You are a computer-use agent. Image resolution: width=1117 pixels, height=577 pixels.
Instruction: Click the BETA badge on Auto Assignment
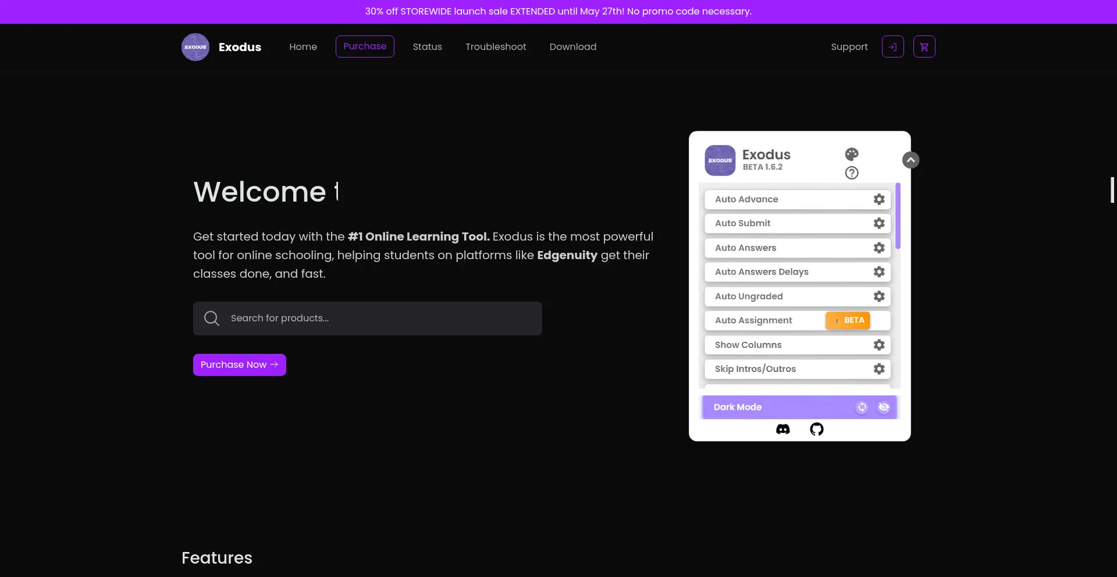[848, 320]
